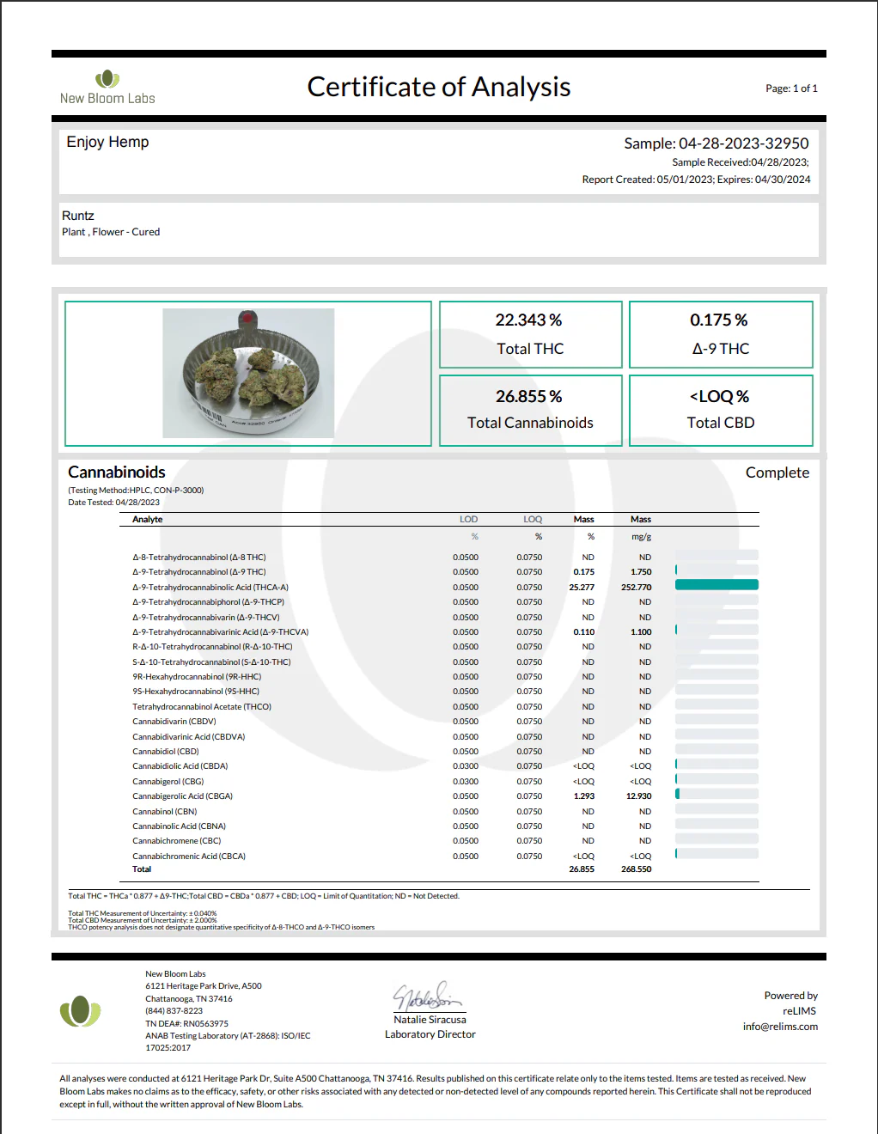This screenshot has height=1134, width=878.
Task: Click the Sample: 04-28-2023-32950 identifier
Action: coord(716,143)
